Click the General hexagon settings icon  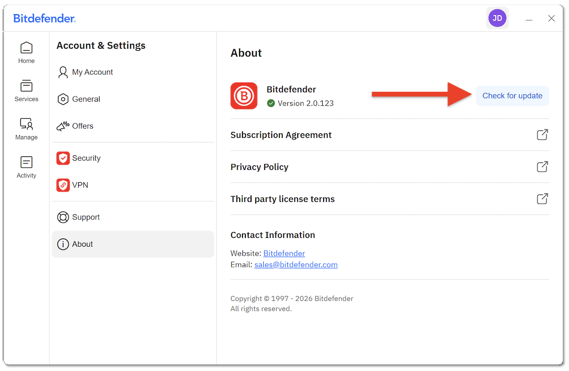click(x=63, y=99)
